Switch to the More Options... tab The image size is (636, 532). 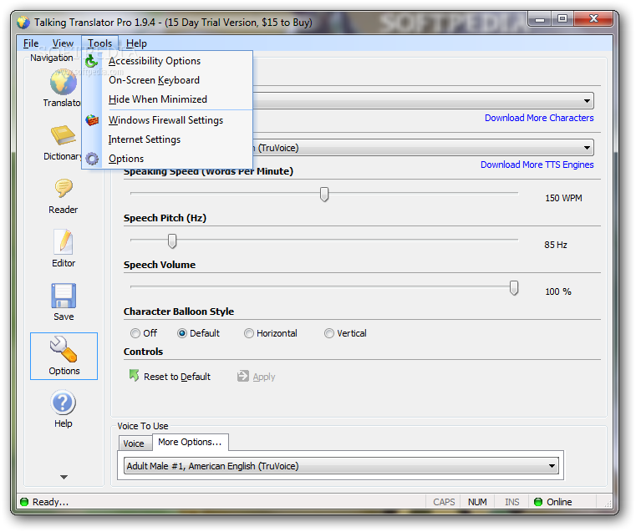pos(191,442)
